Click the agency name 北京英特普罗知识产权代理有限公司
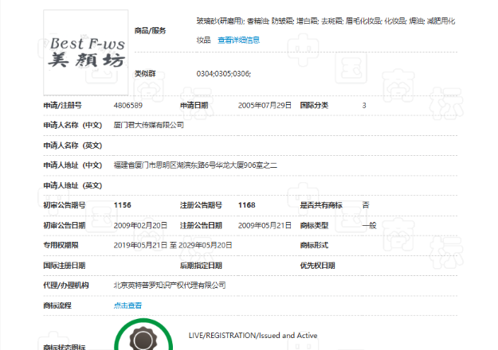498x350 pixels. click(170, 285)
